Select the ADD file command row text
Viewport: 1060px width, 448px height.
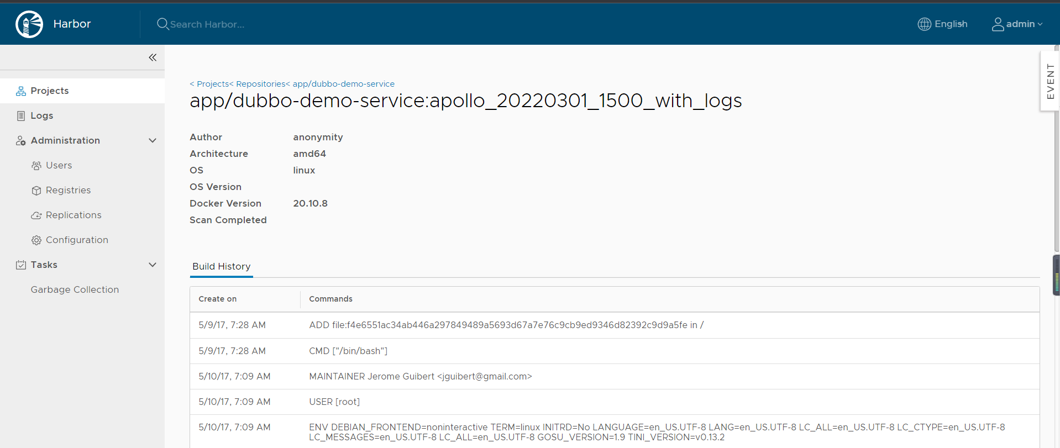point(506,325)
